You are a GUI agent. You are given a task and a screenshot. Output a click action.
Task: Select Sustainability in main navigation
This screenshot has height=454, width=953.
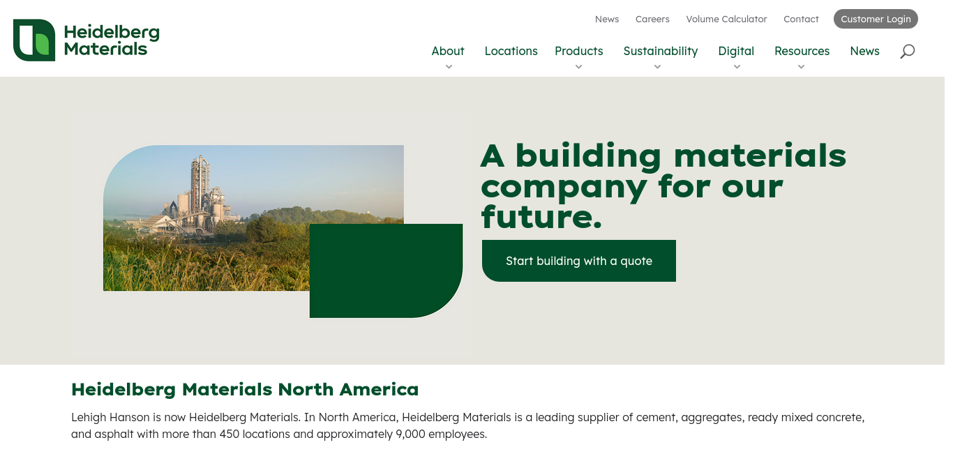click(x=661, y=51)
